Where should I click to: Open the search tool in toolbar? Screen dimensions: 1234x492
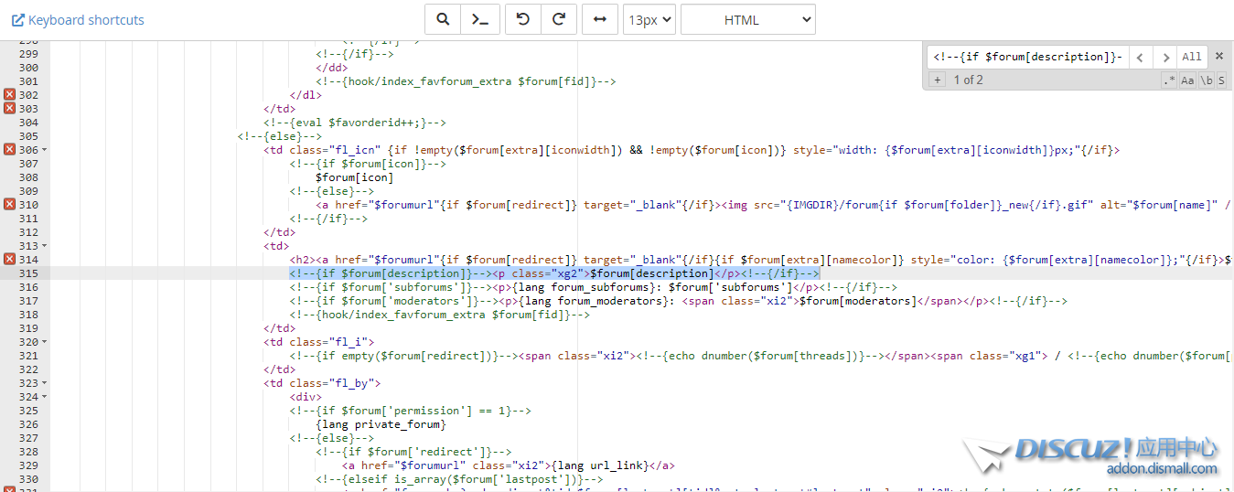pos(443,19)
